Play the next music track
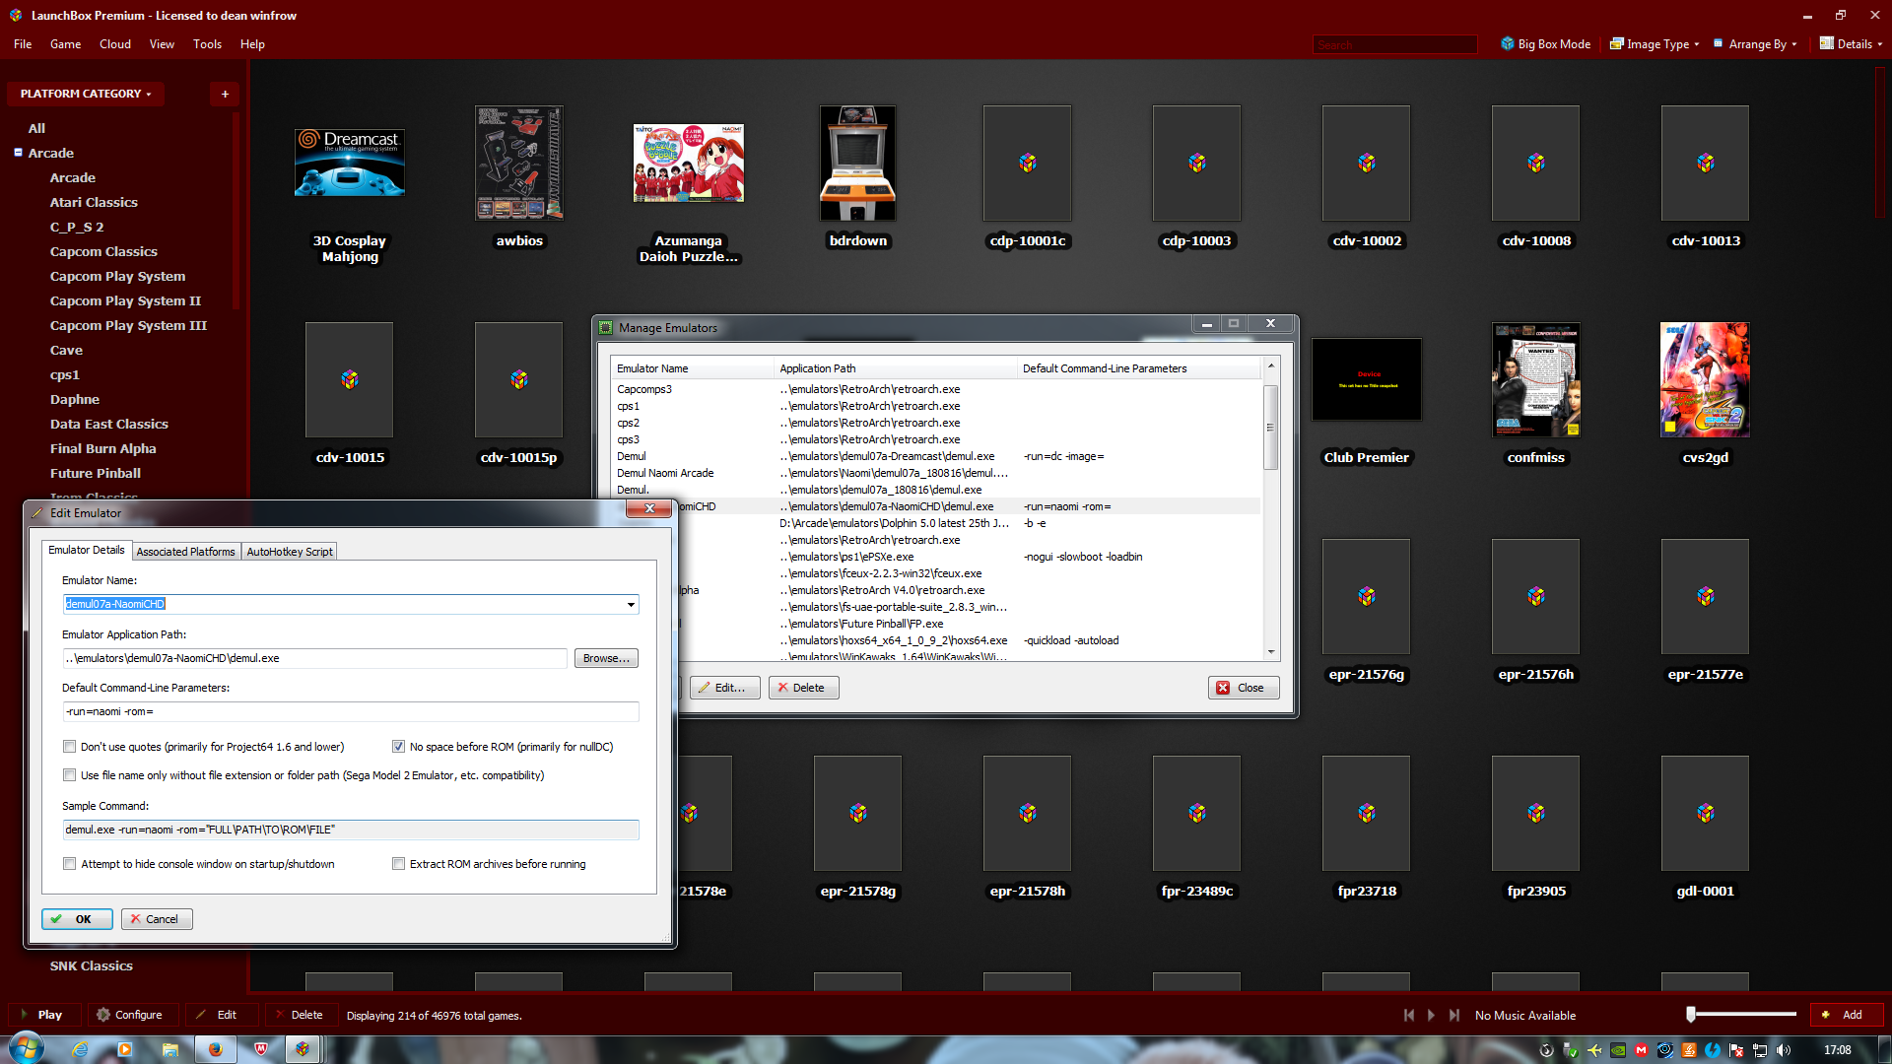Screen dimensions: 1892x1064 click(1453, 1015)
